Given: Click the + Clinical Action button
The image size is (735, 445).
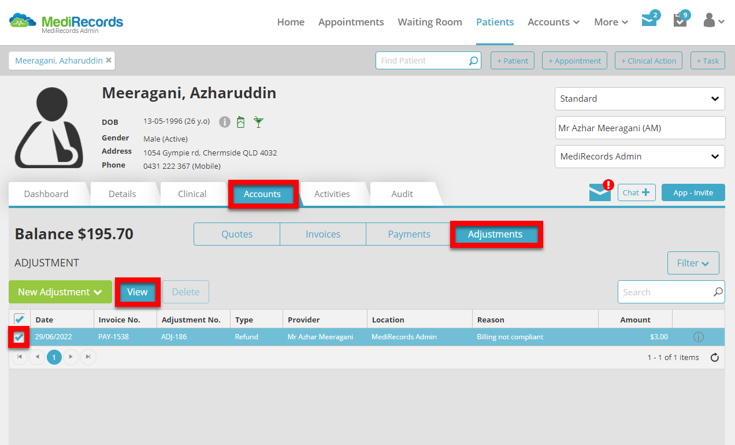Looking at the screenshot, I should point(648,61).
